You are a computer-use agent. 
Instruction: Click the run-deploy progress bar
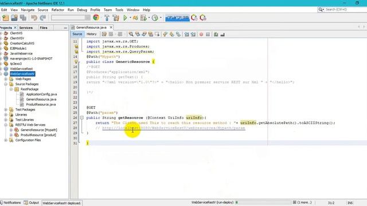[263, 203]
